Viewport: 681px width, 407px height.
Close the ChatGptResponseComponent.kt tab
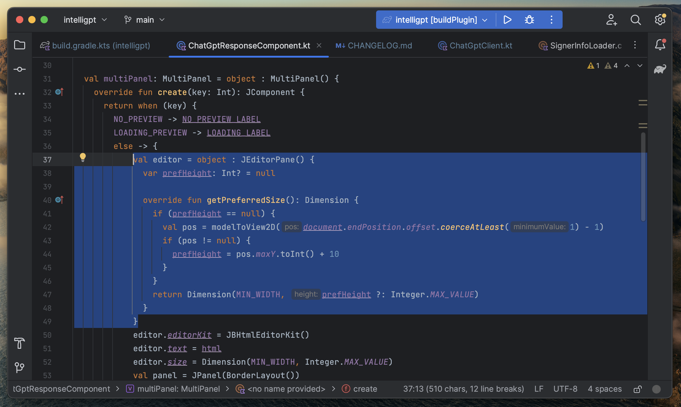click(319, 45)
